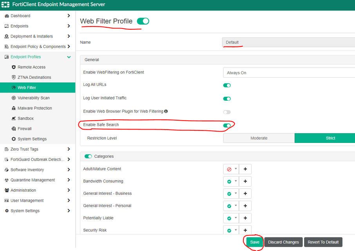Viewport: 355px width, 251px height.
Task: Click the Malware Protection bug icon
Action: pyautogui.click(x=14, y=108)
